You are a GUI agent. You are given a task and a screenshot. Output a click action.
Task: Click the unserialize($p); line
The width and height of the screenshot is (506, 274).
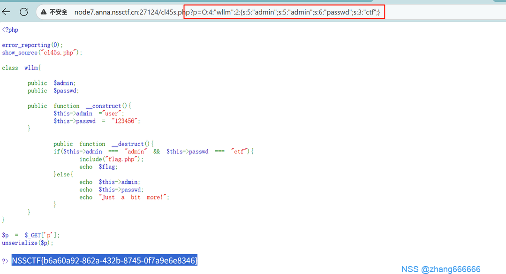click(27, 243)
